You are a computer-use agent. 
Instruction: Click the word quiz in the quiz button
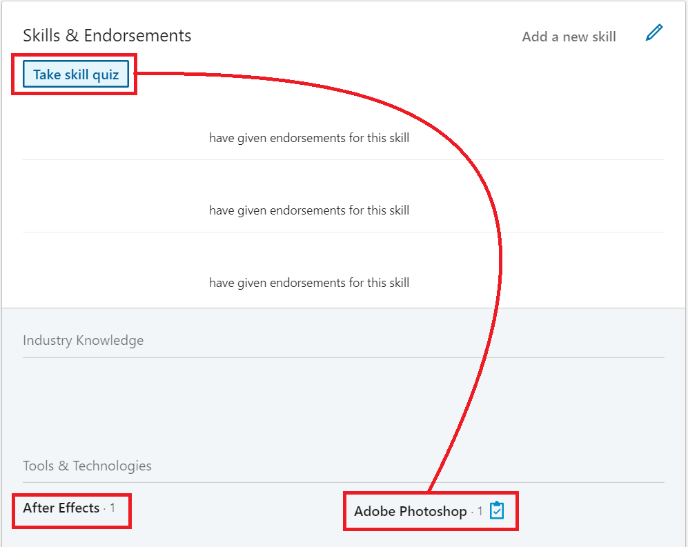click(x=106, y=74)
